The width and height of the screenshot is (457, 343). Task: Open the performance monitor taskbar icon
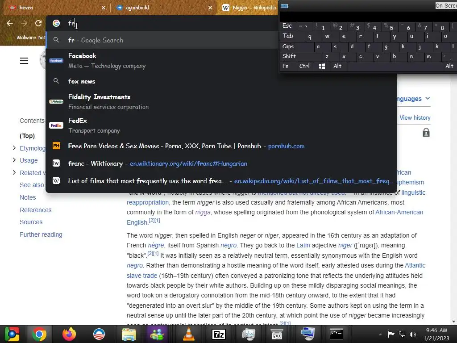[248, 334]
